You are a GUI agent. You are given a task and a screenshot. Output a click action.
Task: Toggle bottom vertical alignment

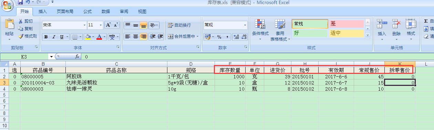(x=144, y=25)
